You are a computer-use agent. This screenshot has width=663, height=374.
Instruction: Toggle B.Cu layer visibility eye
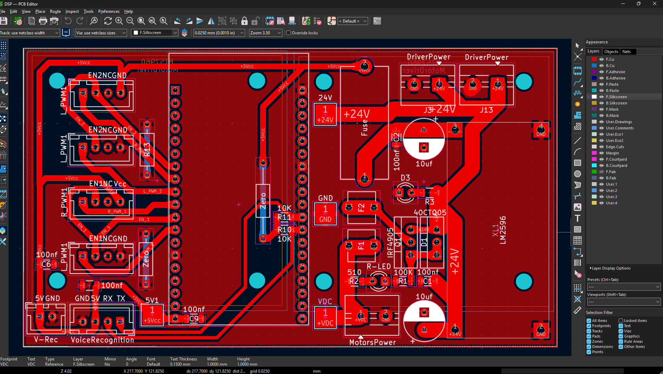point(602,66)
